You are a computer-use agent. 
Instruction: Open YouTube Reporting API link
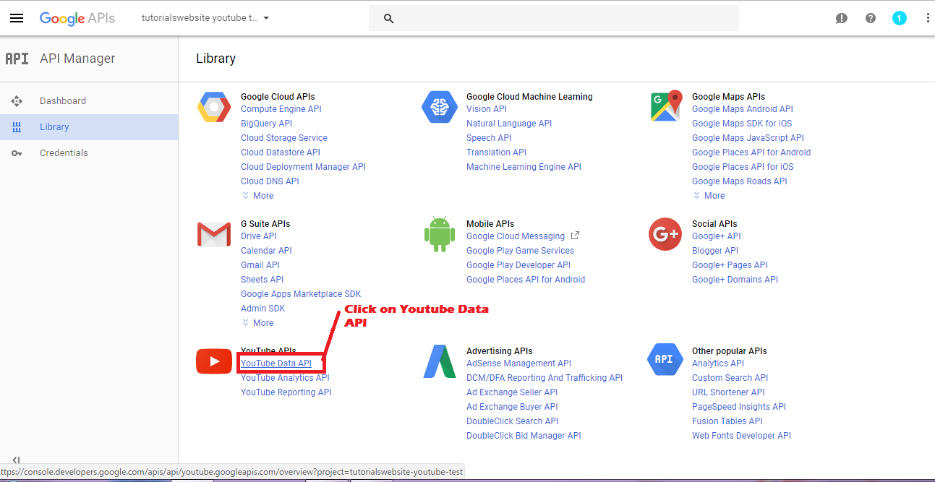(286, 392)
